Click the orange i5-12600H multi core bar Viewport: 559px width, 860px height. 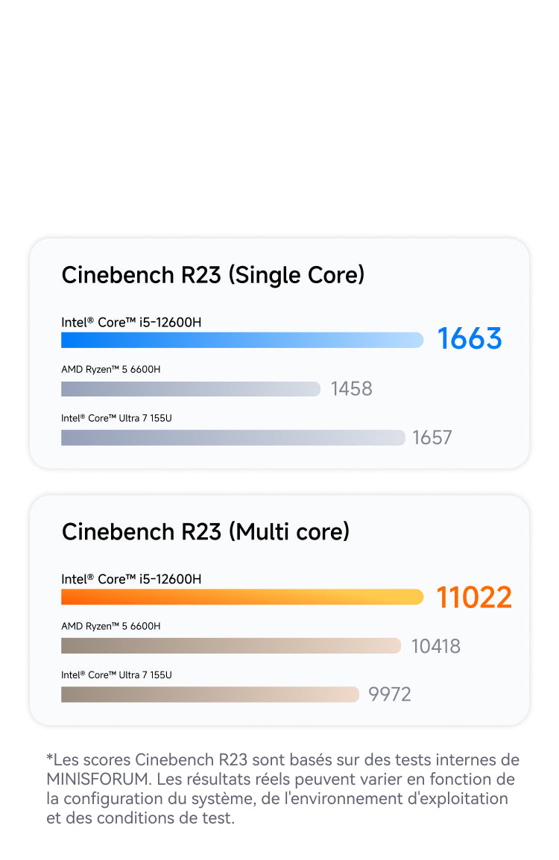pyautogui.click(x=241, y=597)
